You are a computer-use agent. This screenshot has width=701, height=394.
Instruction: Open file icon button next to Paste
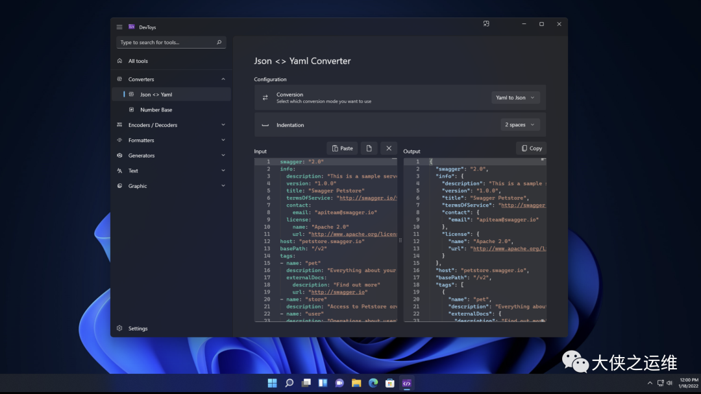pyautogui.click(x=369, y=148)
